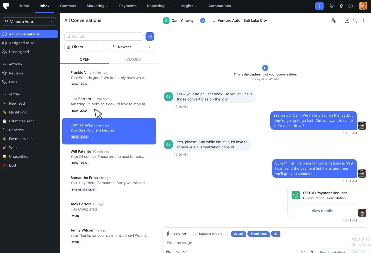View details of the $99 Payment Request

pyautogui.click(x=322, y=211)
